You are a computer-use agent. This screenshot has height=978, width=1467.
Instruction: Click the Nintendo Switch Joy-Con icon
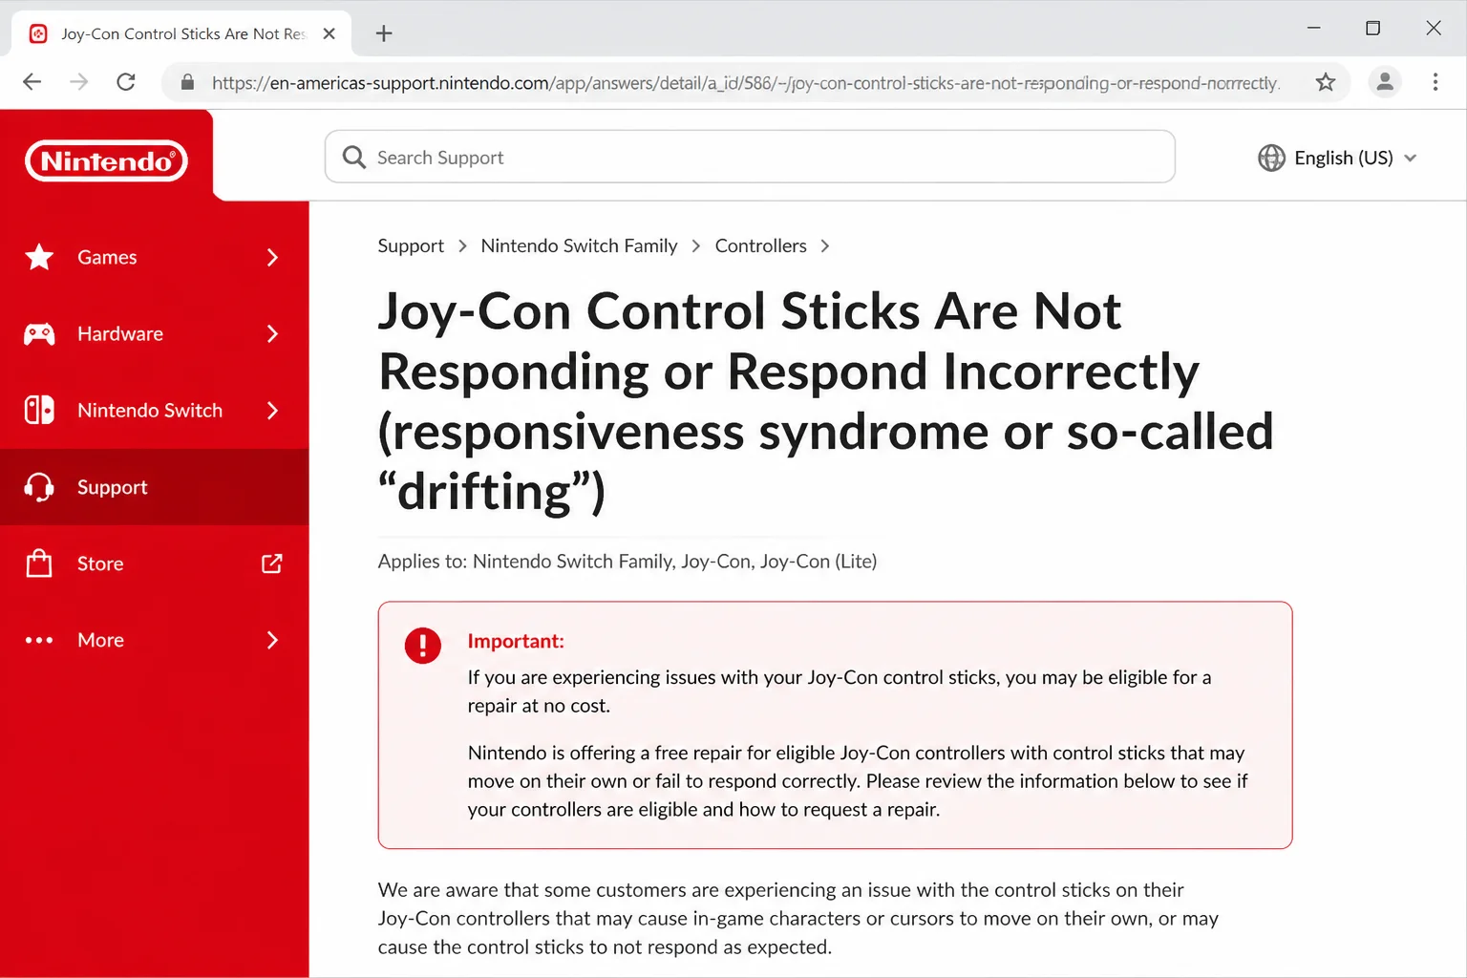click(x=39, y=410)
